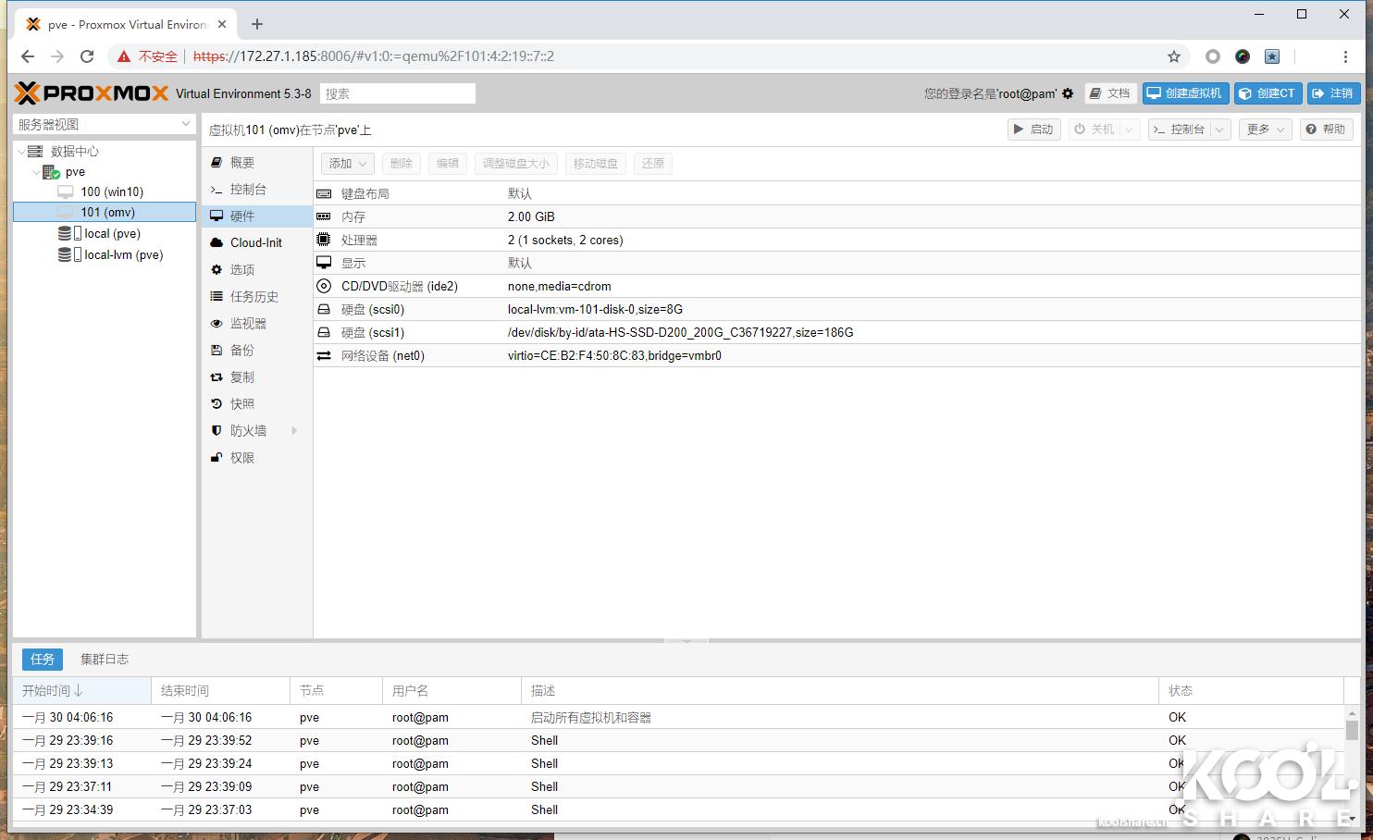Viewport: 1373px width, 840px height.
Task: Open the 概要 summary panel for VM 101
Action: click(242, 162)
